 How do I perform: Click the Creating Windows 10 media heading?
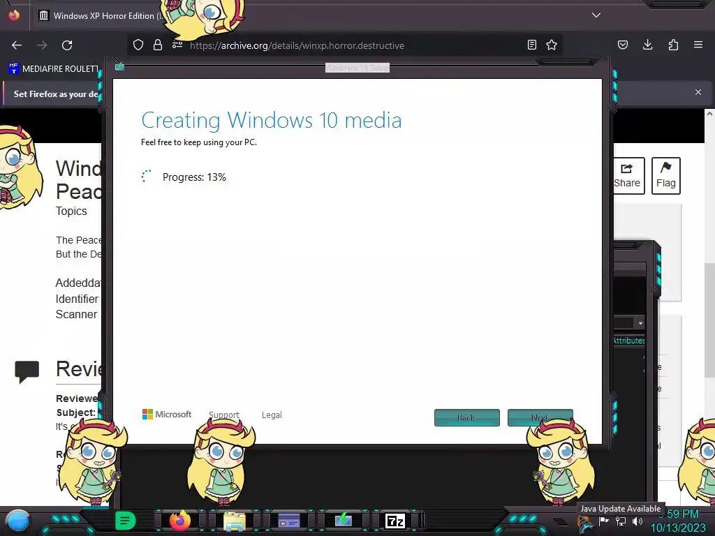(272, 120)
